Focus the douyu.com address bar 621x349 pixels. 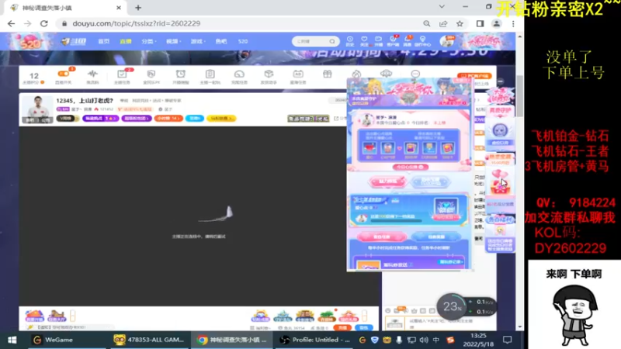[238, 24]
